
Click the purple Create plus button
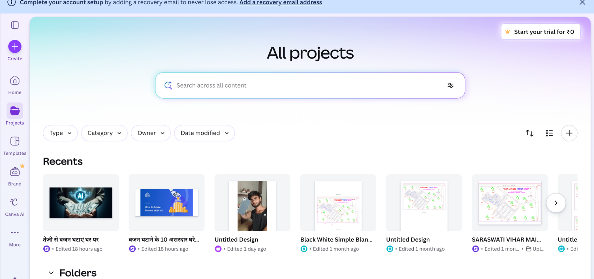15,46
